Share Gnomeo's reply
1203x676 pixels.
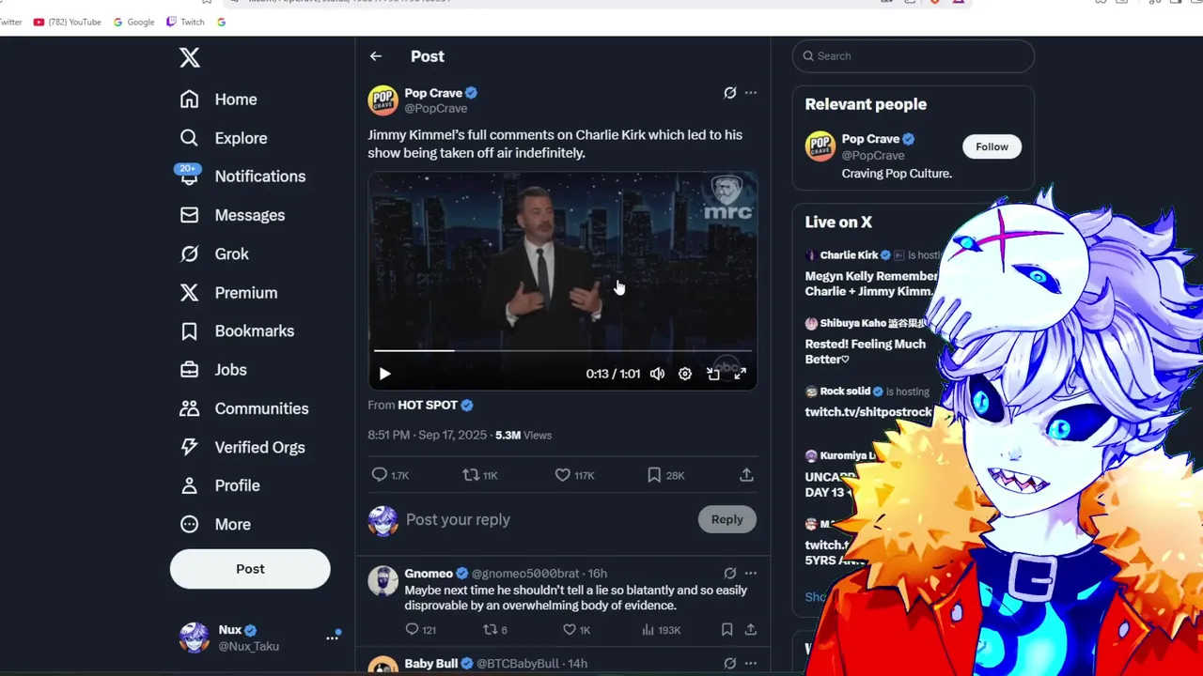pos(751,630)
